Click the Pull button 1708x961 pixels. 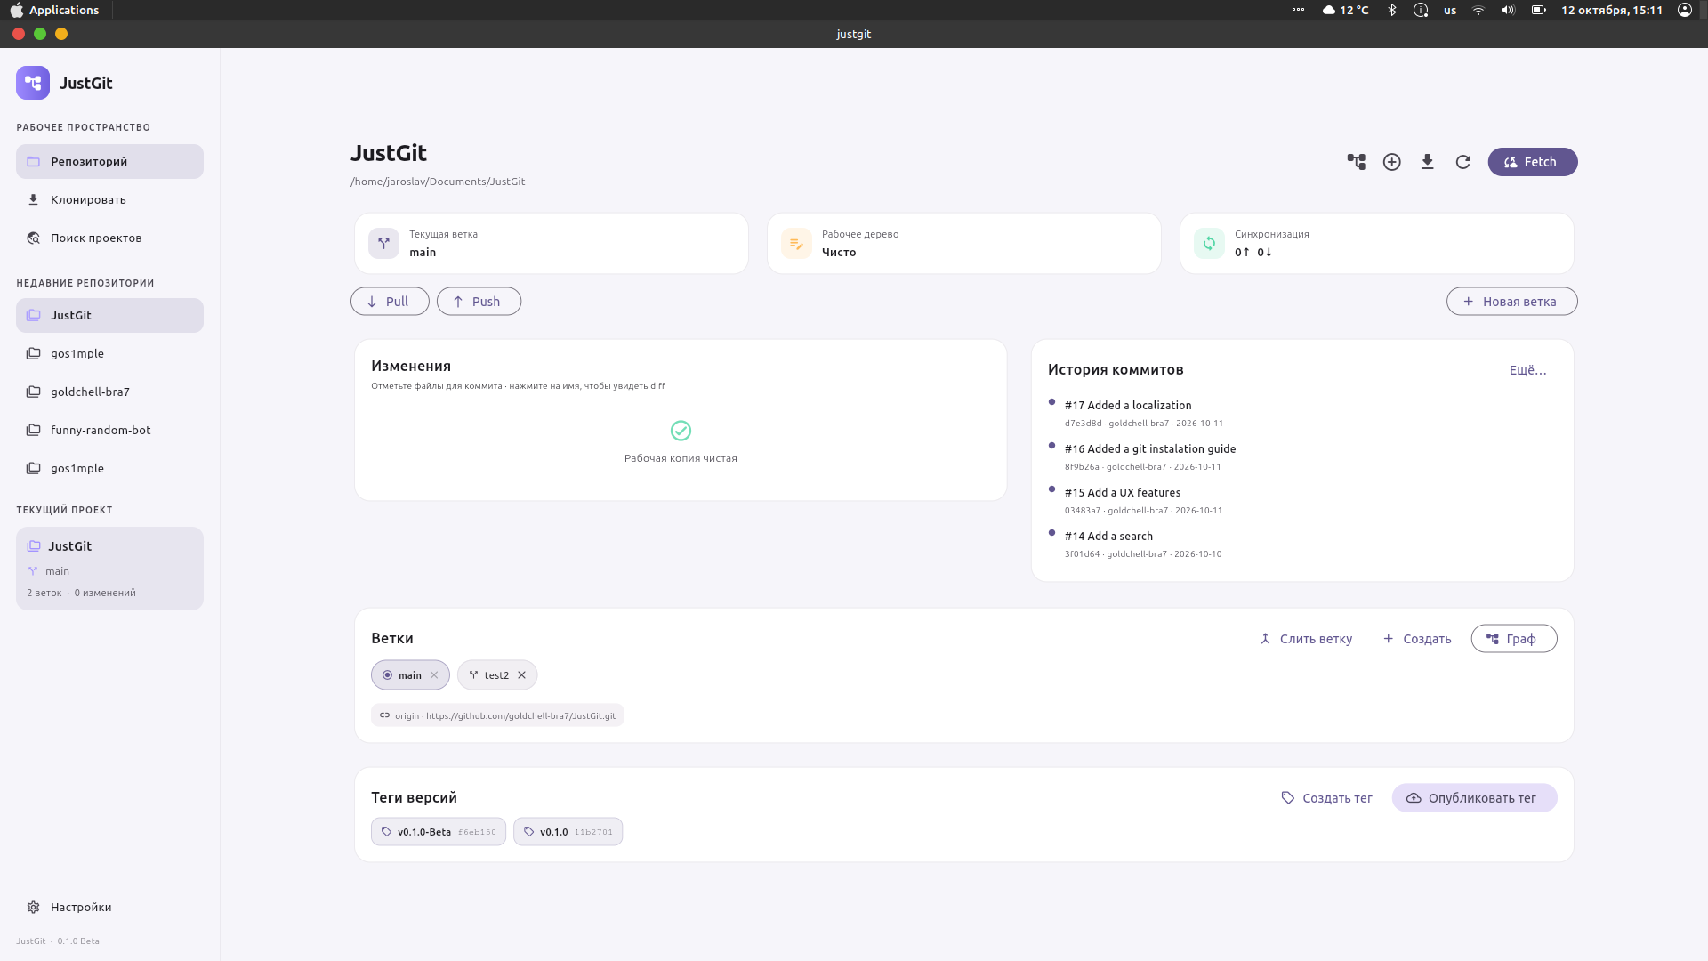[x=390, y=302]
